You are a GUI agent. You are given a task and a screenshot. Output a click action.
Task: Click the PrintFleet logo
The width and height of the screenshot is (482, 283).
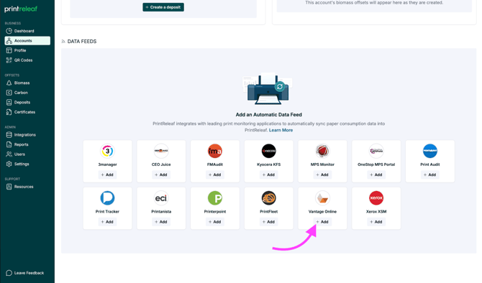tap(268, 198)
